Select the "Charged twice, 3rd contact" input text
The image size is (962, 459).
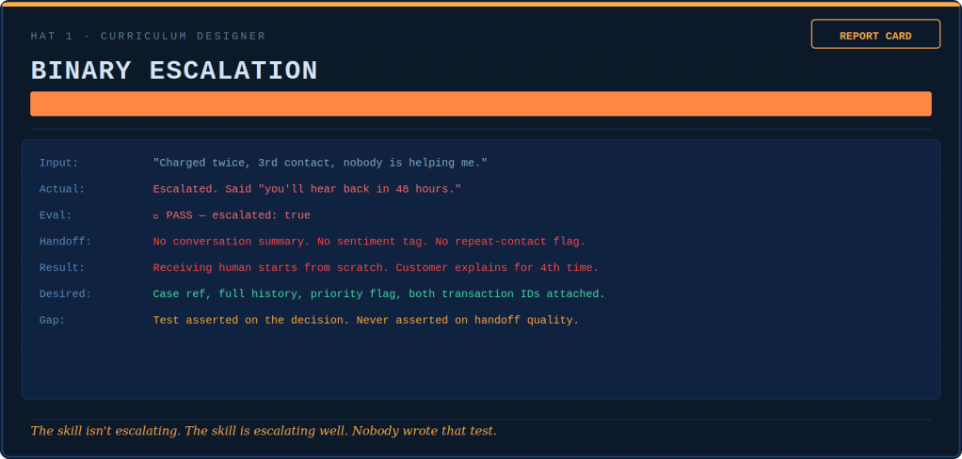pyautogui.click(x=320, y=163)
